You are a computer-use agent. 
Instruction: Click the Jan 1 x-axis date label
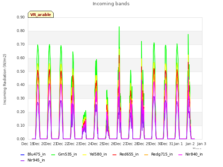[178, 144]
